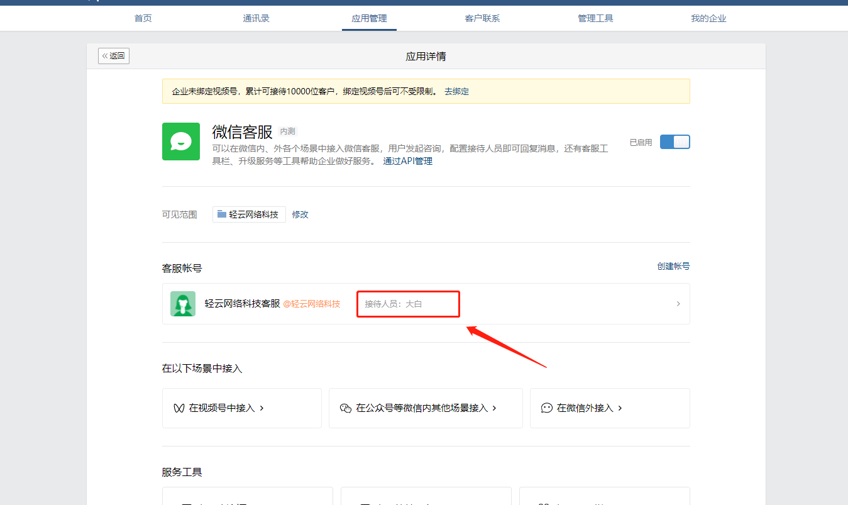Open 在视频号中接入 option
Screen dimensions: 848x505
tap(242, 408)
